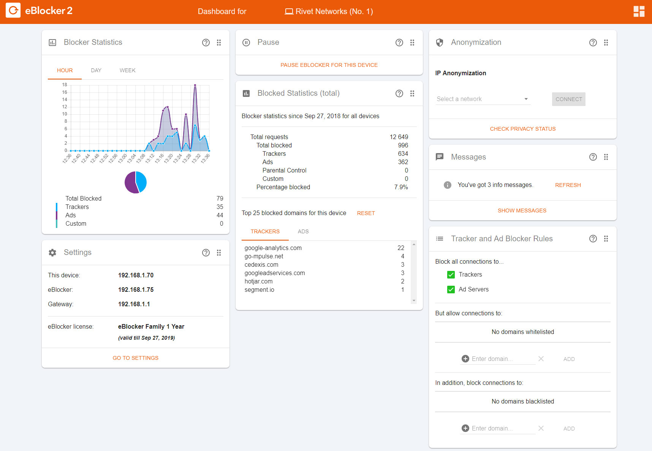This screenshot has height=451, width=652.
Task: Click the trackers/ads pie chart
Action: tap(136, 182)
